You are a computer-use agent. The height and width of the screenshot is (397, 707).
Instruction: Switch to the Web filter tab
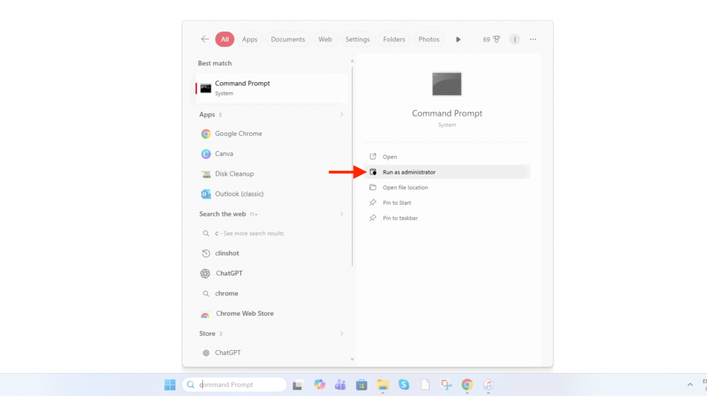pyautogui.click(x=325, y=39)
